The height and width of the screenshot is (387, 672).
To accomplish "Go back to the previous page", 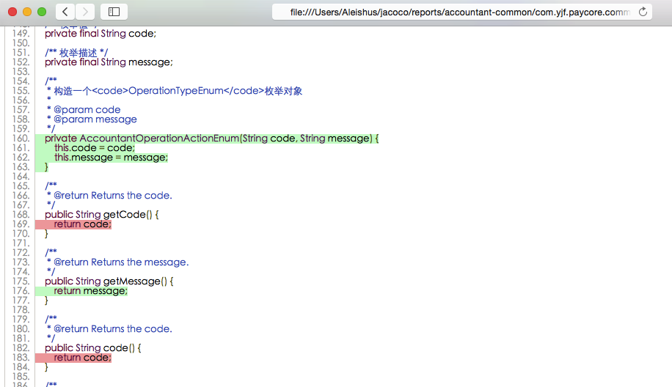I will point(65,12).
